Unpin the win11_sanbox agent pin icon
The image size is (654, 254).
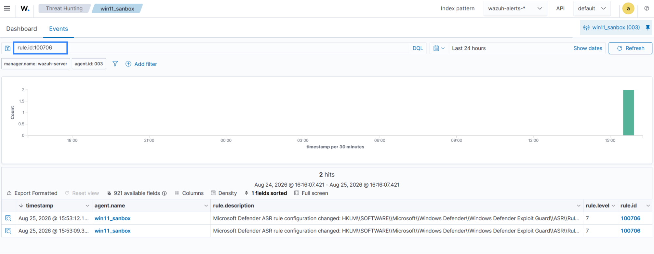pyautogui.click(x=647, y=27)
